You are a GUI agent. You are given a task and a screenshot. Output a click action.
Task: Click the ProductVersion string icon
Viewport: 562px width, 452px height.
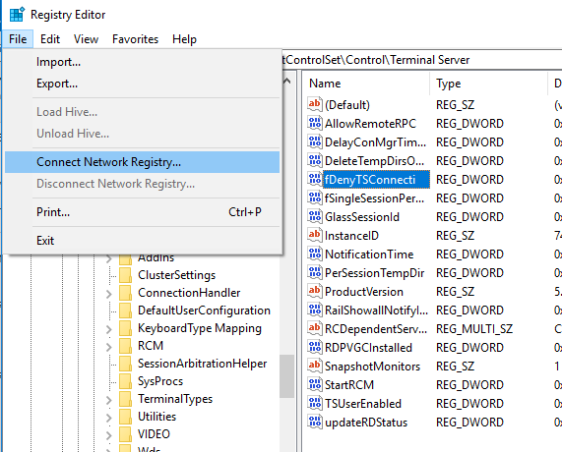click(315, 291)
